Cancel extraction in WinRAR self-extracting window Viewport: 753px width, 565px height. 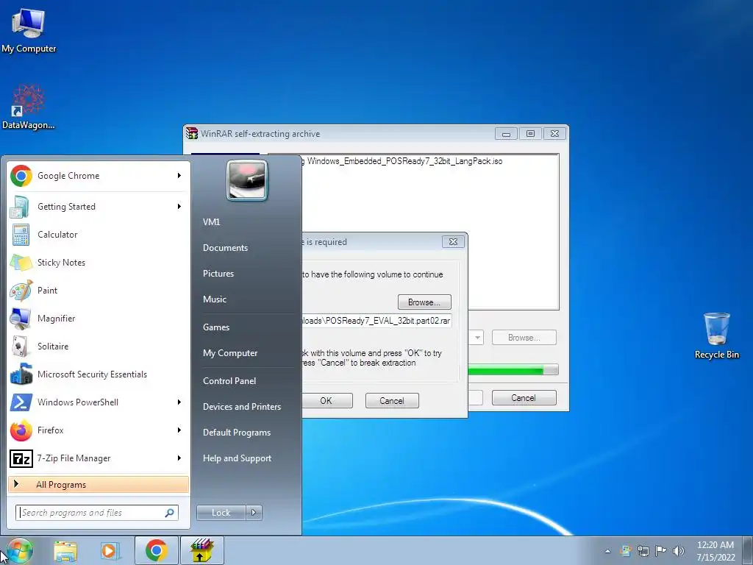point(524,398)
